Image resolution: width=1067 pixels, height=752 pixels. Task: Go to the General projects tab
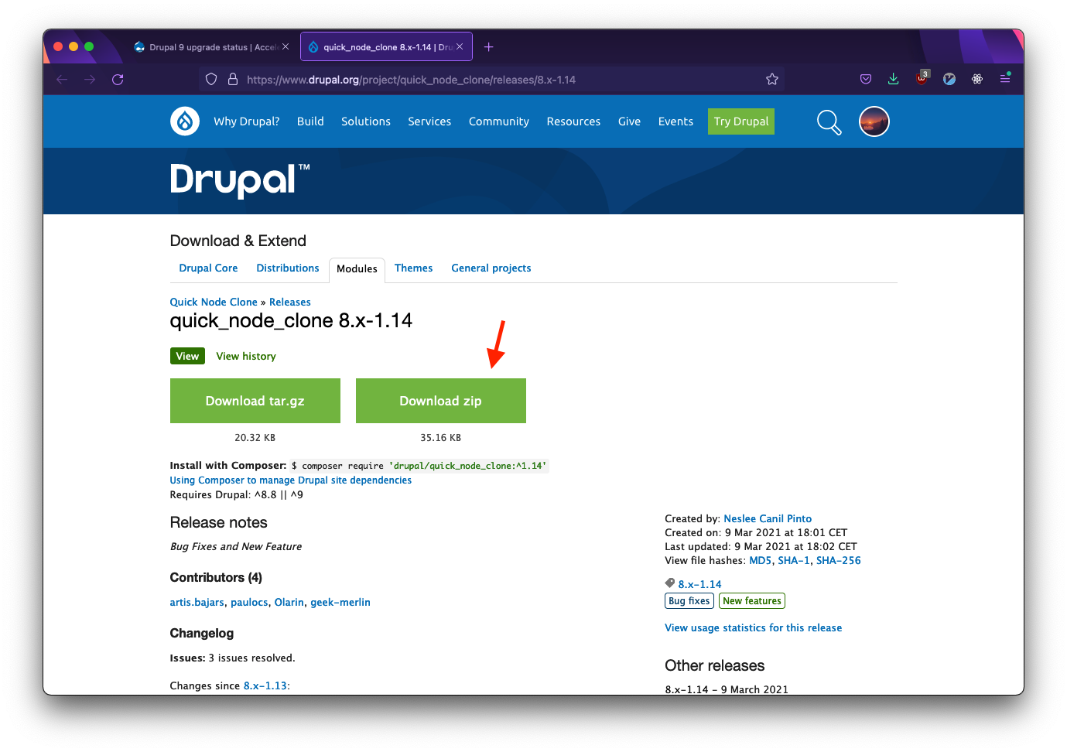491,268
